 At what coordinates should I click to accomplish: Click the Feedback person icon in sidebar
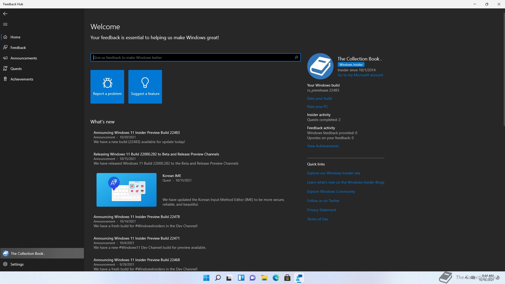[5, 48]
